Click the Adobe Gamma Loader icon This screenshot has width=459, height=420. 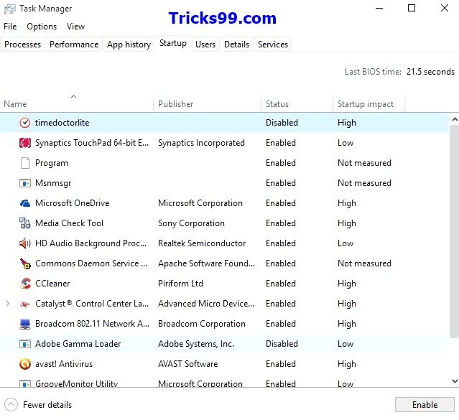(25, 344)
